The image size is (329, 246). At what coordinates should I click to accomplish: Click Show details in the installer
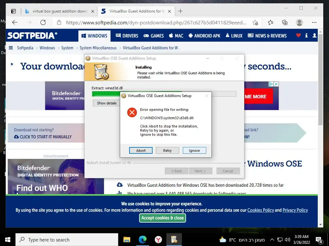point(107,103)
